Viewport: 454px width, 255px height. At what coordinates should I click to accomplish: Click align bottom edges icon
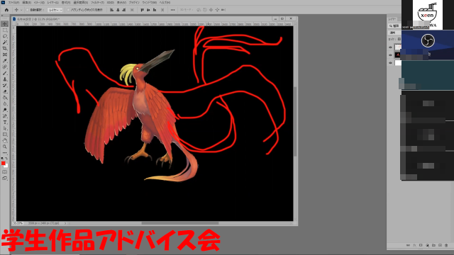click(155, 10)
